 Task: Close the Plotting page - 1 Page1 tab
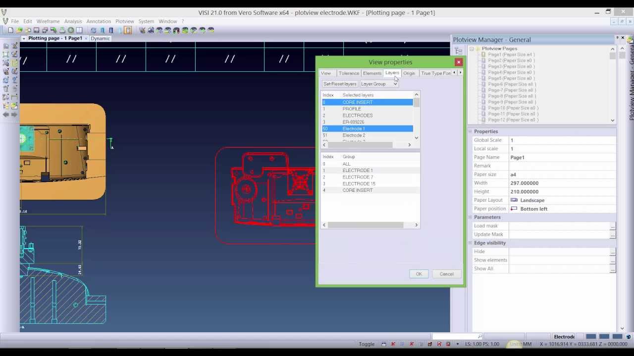[86, 39]
